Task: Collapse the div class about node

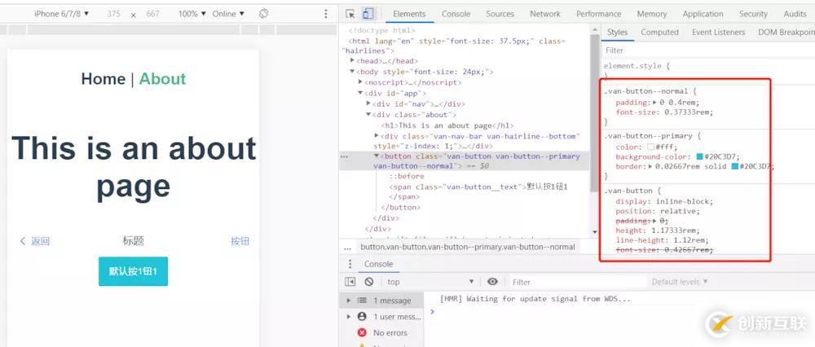Action: pyautogui.click(x=368, y=114)
